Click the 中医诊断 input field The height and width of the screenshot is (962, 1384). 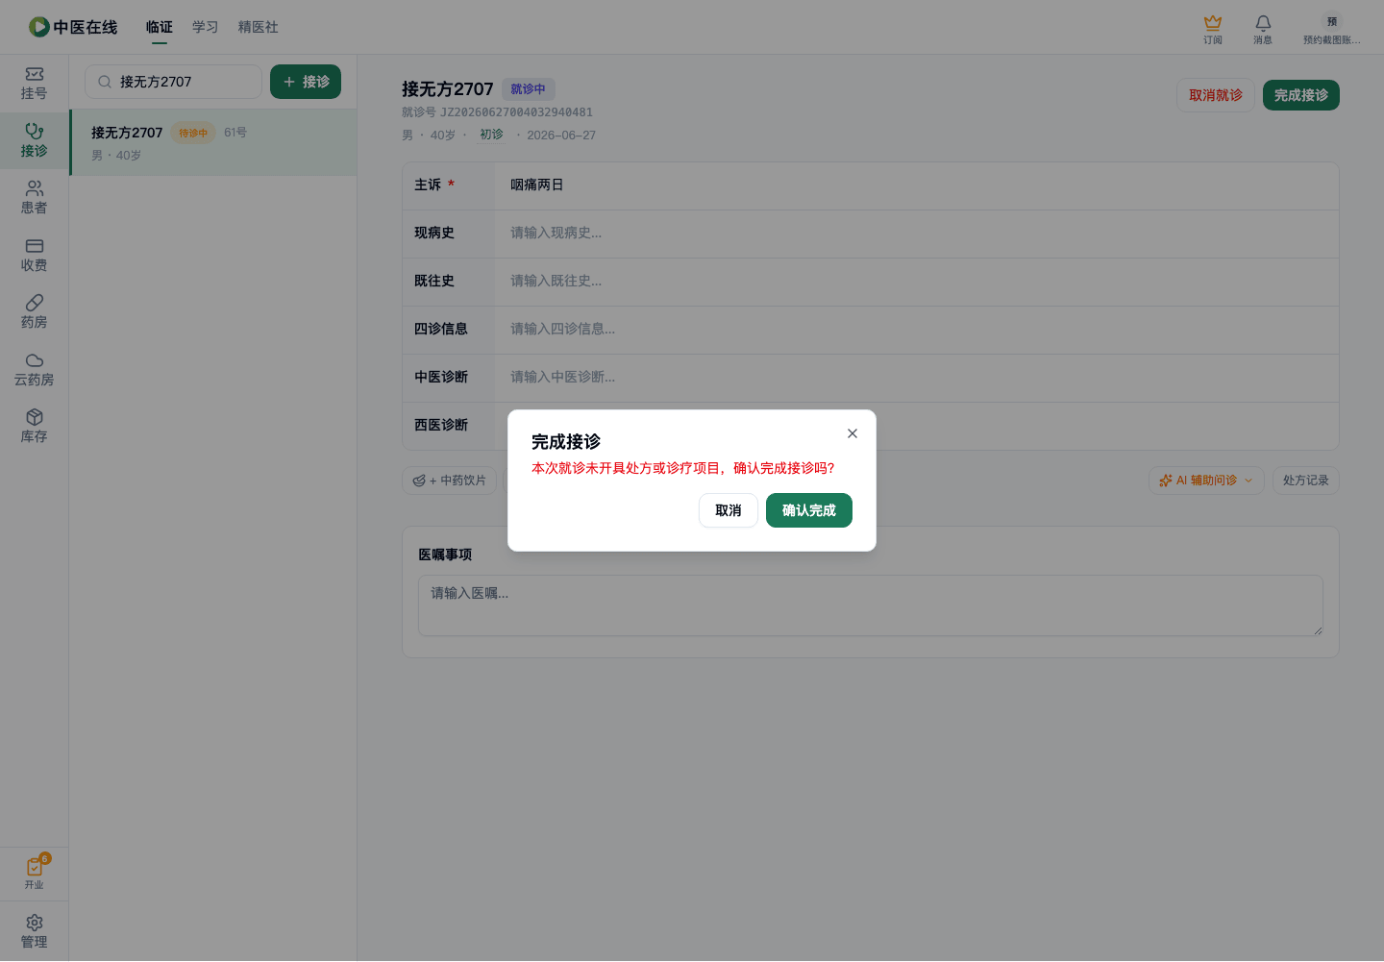918,378
